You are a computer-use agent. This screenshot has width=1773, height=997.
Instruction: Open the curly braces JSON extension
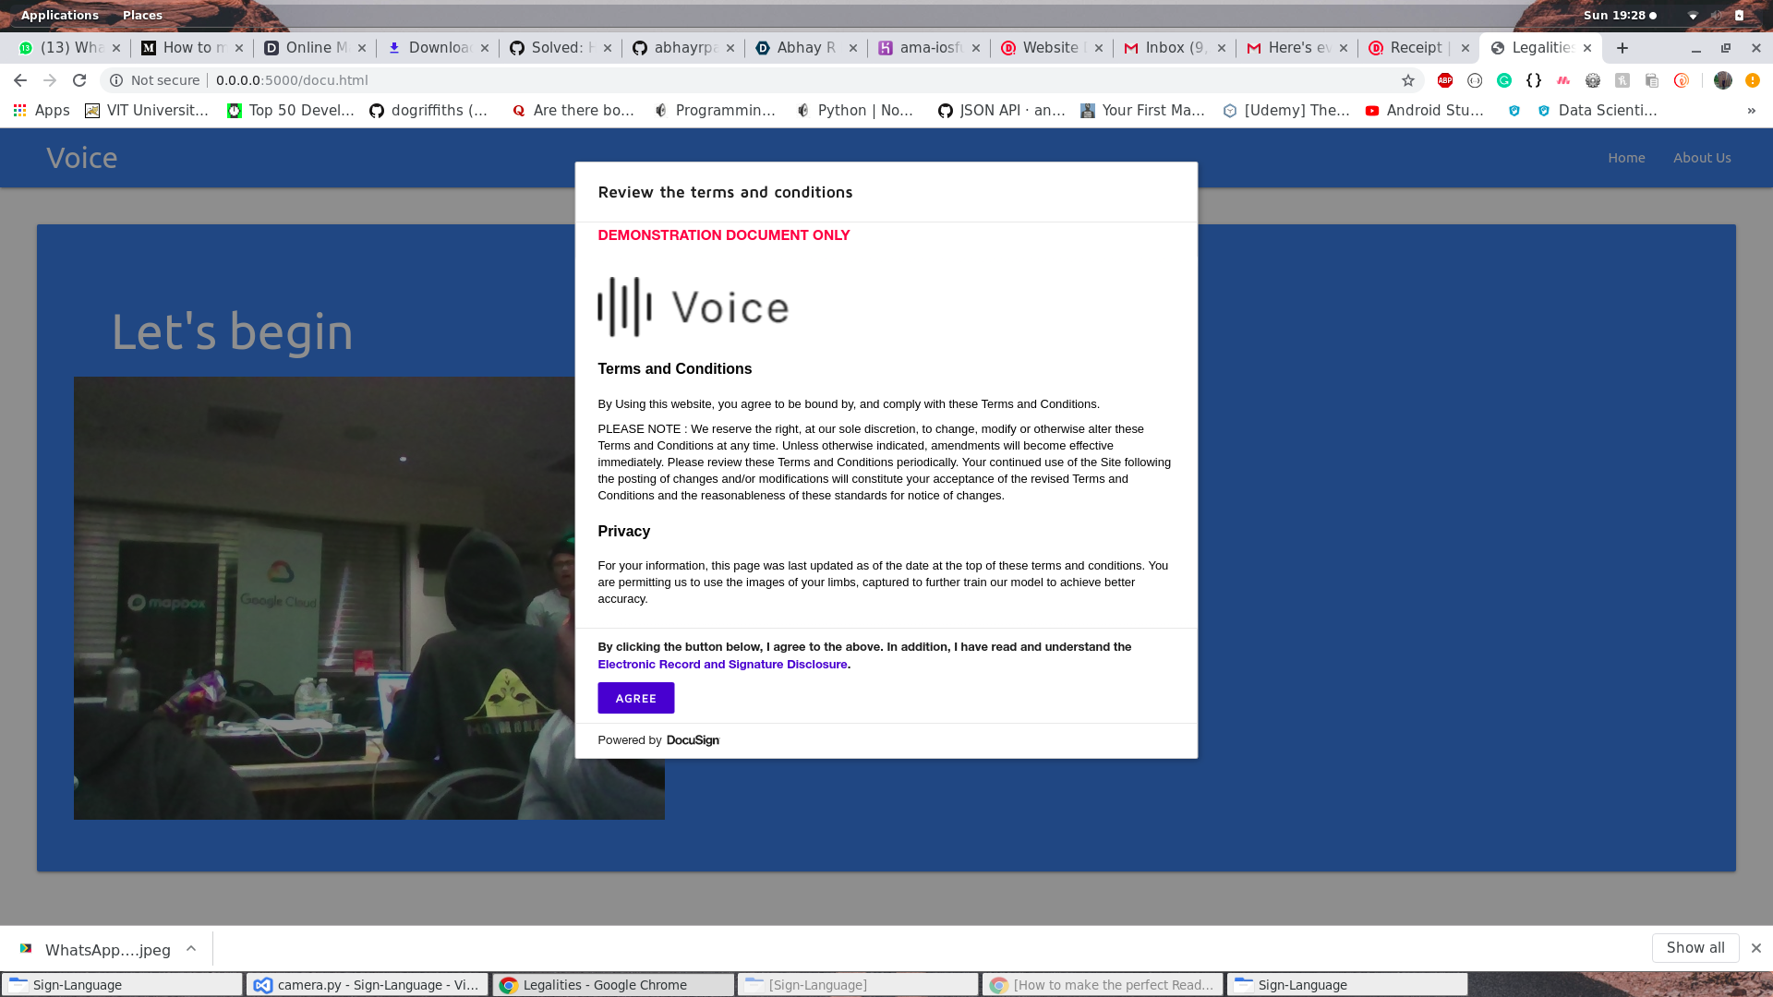click(x=1534, y=80)
